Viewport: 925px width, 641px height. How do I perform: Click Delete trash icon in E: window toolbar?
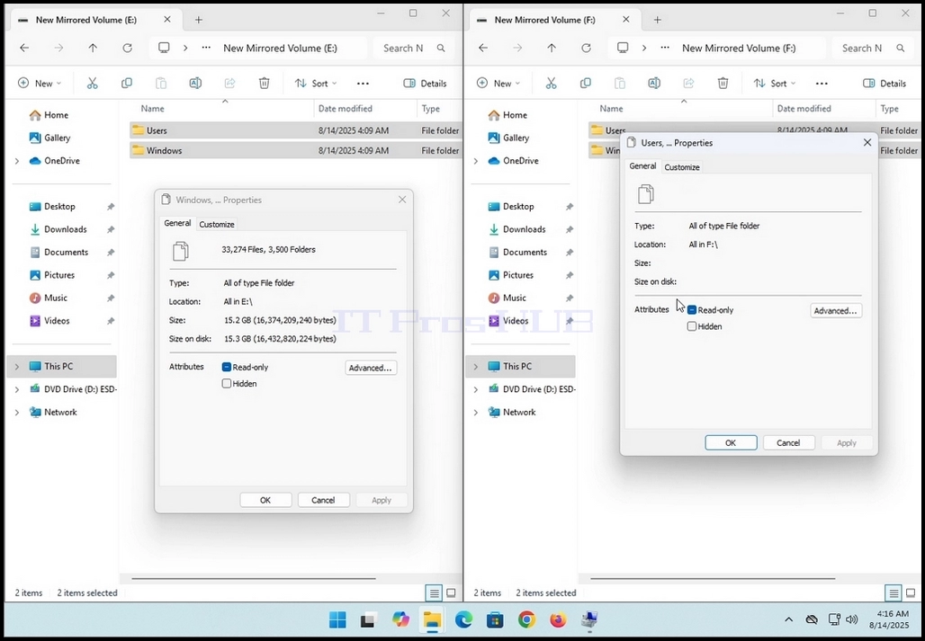(x=265, y=83)
